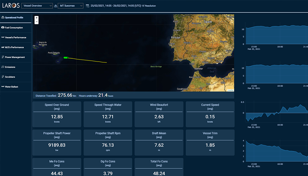Screen dimensions: 308x176
Task: Click the ship icon beside vessel selector
Action: pyautogui.click(x=55, y=6)
